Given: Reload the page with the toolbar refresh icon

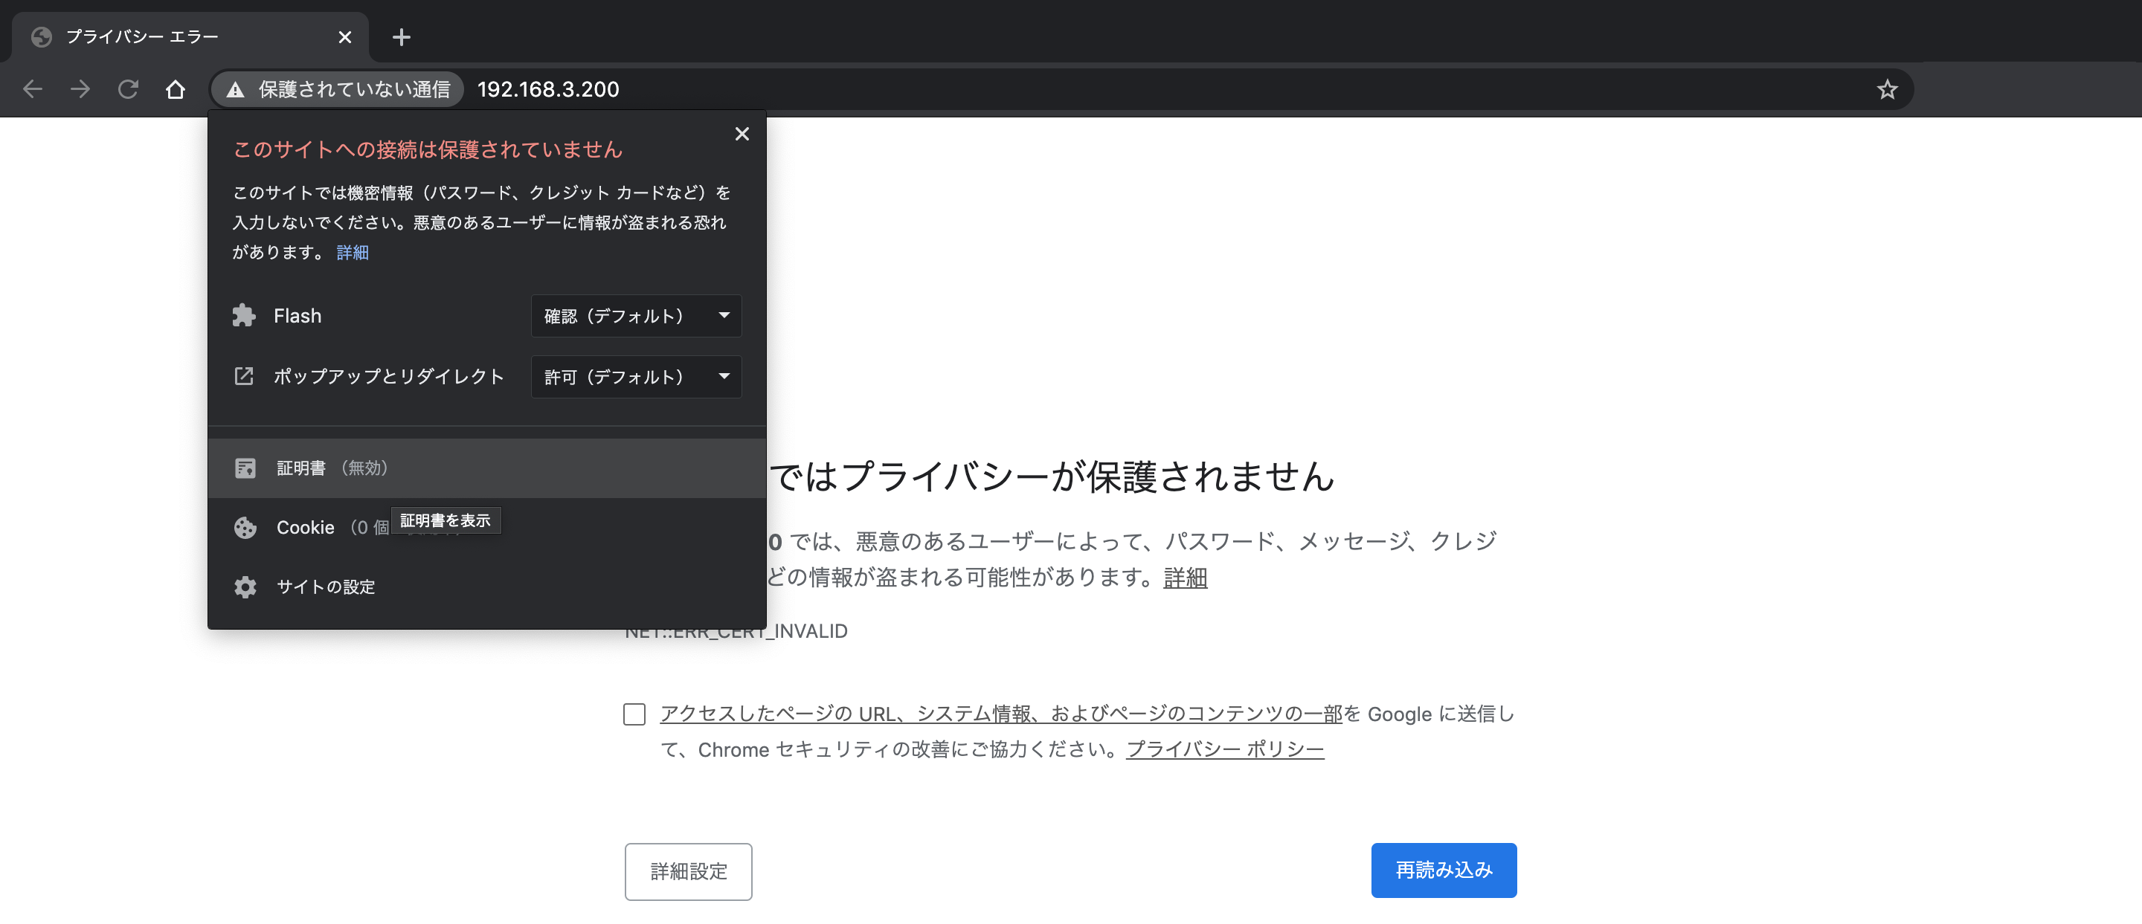Looking at the screenshot, I should click(x=128, y=89).
